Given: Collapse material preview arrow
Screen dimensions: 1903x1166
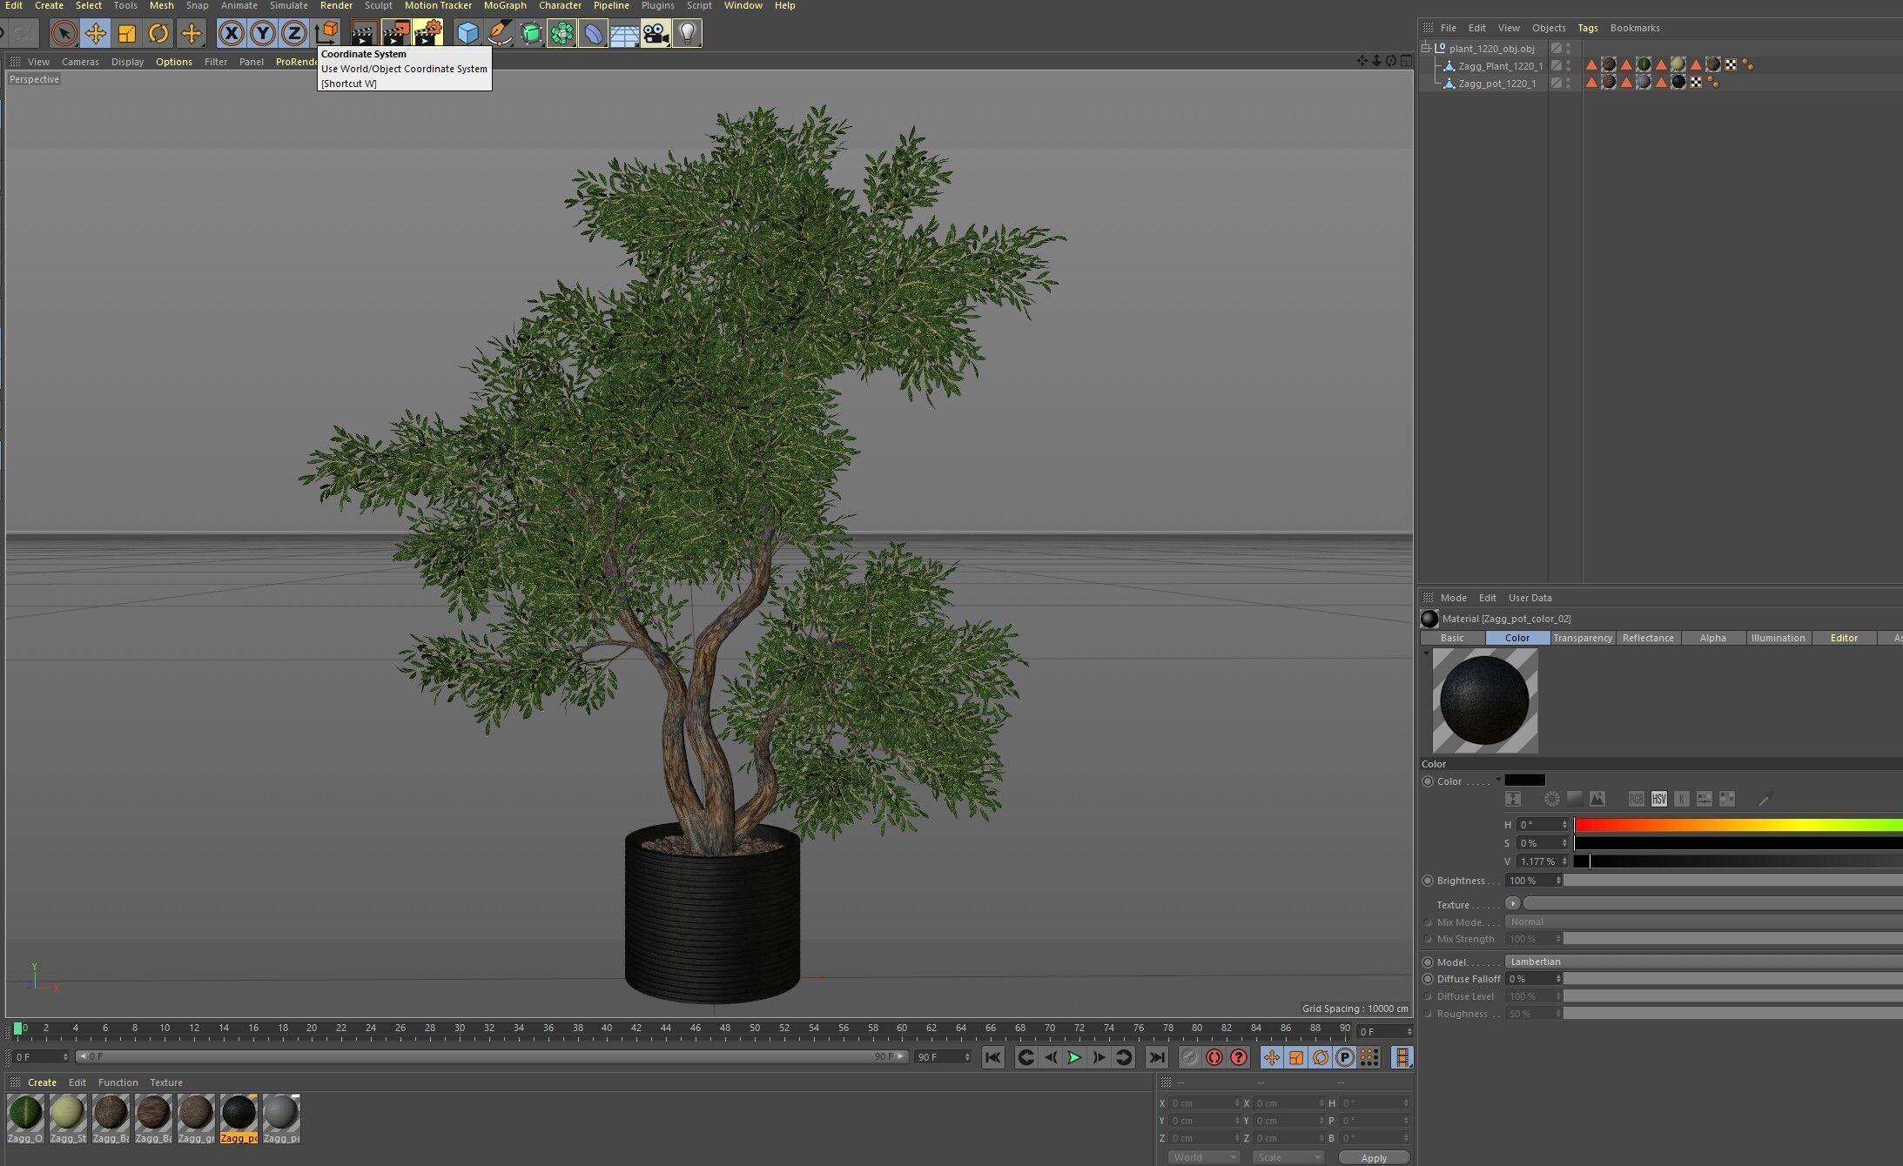Looking at the screenshot, I should click(x=1426, y=653).
